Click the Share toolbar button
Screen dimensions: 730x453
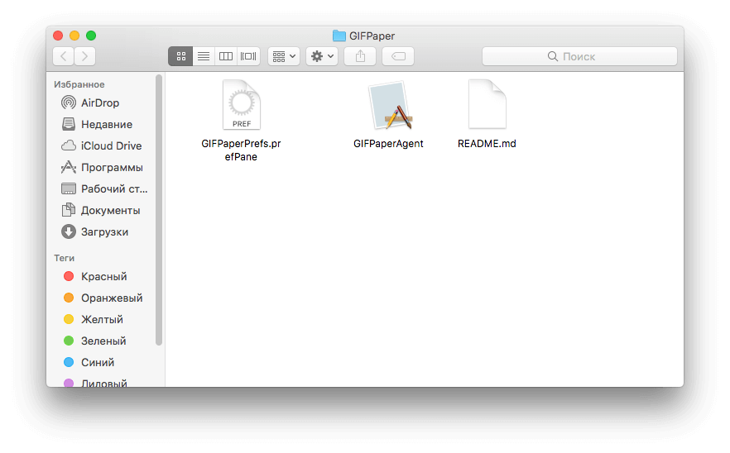coord(360,56)
